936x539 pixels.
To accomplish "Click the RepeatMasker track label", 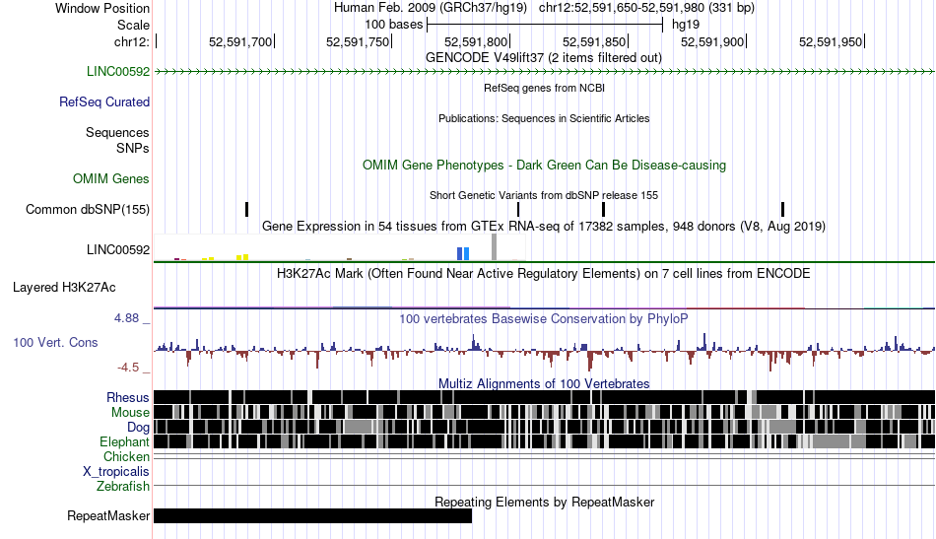I will [x=108, y=515].
